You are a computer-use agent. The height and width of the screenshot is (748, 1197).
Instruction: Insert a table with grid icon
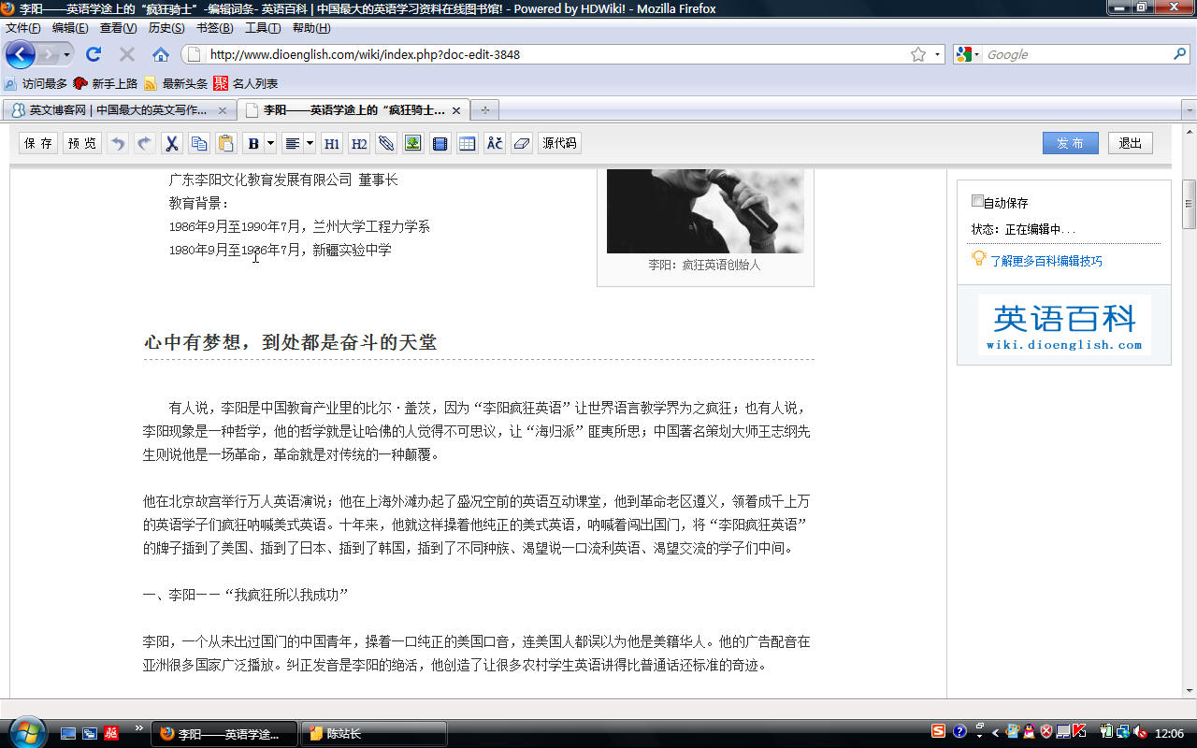(x=467, y=143)
